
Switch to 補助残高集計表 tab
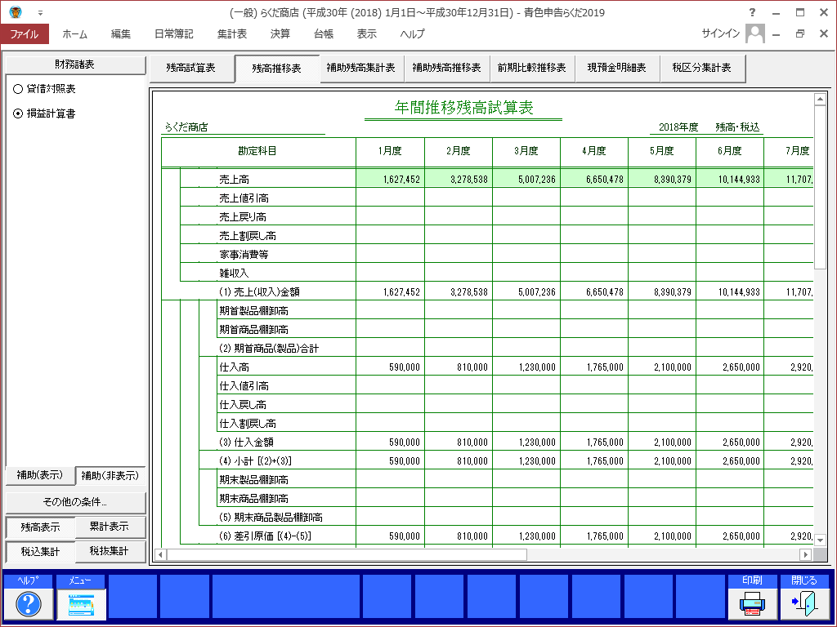point(361,69)
